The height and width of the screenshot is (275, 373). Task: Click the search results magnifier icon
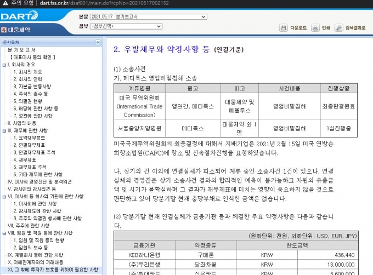click(339, 28)
